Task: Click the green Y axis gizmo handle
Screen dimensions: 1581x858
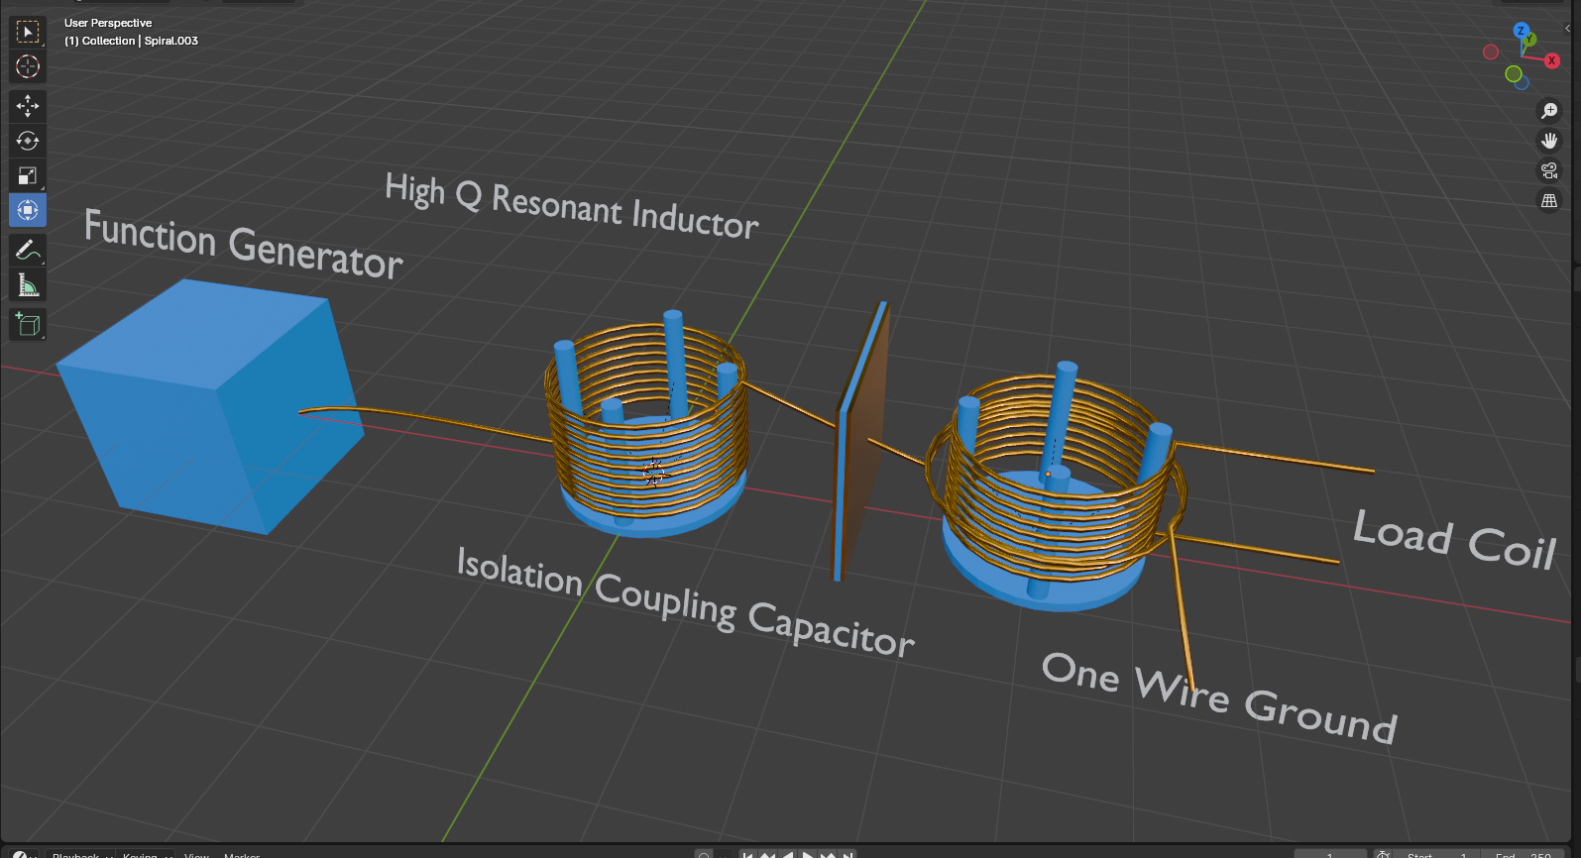Action: 1529,40
